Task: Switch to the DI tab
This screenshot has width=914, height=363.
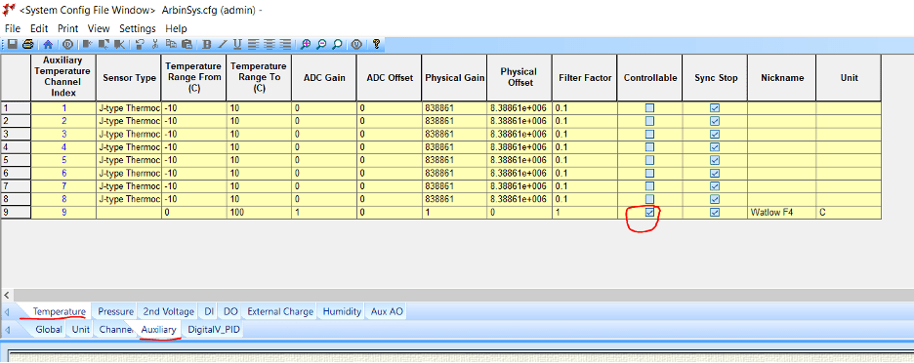Action: point(209,311)
